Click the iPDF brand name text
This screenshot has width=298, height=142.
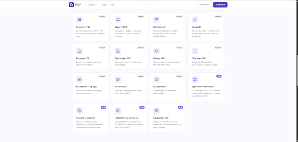78,5
